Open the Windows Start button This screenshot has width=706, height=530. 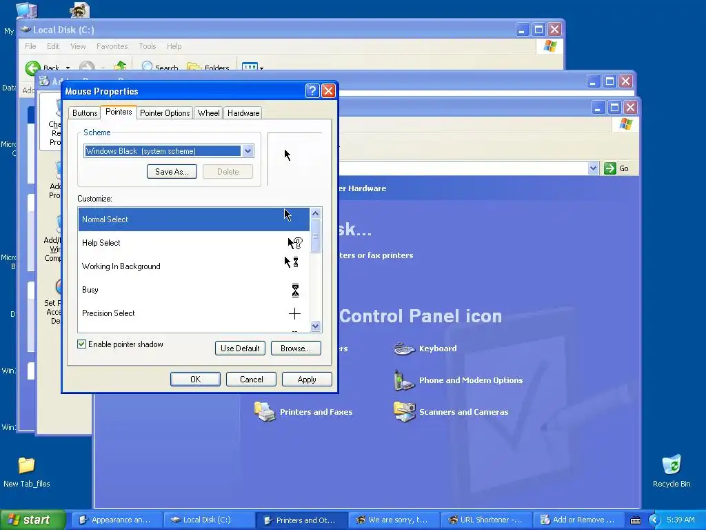coord(32,520)
